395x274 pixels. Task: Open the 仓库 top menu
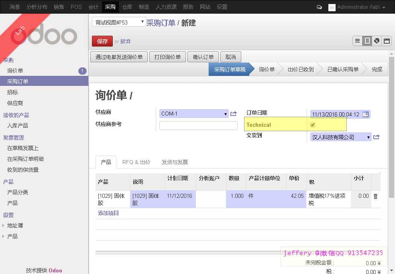[127, 7]
